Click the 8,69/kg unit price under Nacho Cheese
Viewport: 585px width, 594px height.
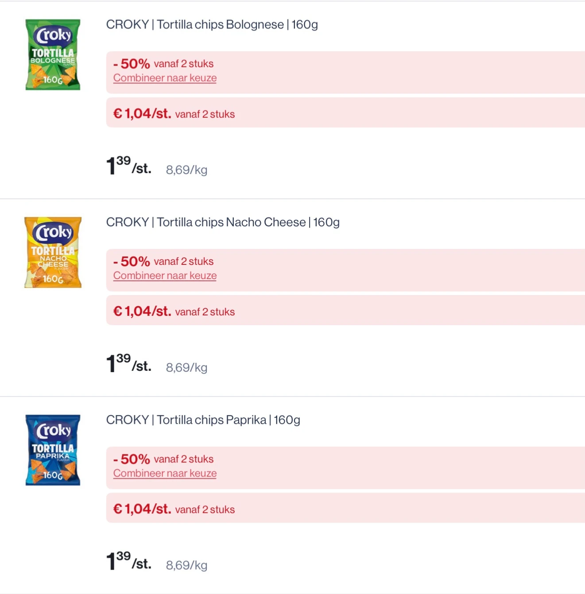[x=186, y=367]
